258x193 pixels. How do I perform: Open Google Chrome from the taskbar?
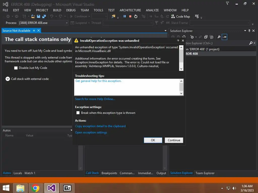35,188
